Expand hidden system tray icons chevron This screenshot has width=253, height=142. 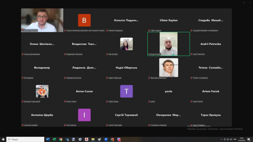(x=221, y=139)
